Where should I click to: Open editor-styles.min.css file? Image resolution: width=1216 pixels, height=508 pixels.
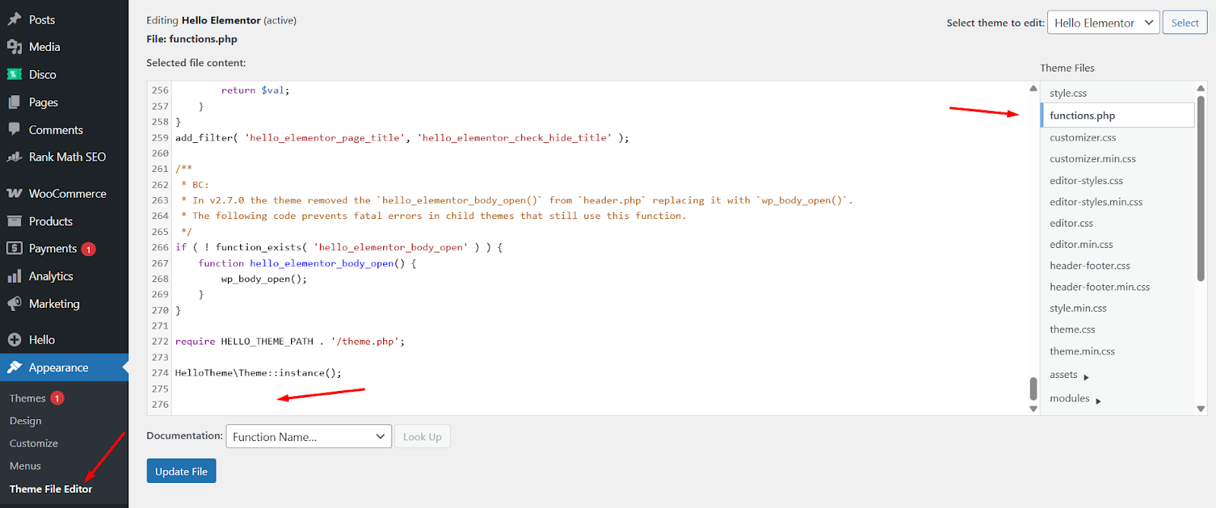click(1096, 202)
